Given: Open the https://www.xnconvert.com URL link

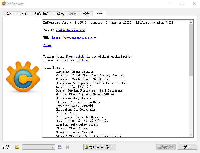Looking at the screenshot, I should click(x=72, y=38).
